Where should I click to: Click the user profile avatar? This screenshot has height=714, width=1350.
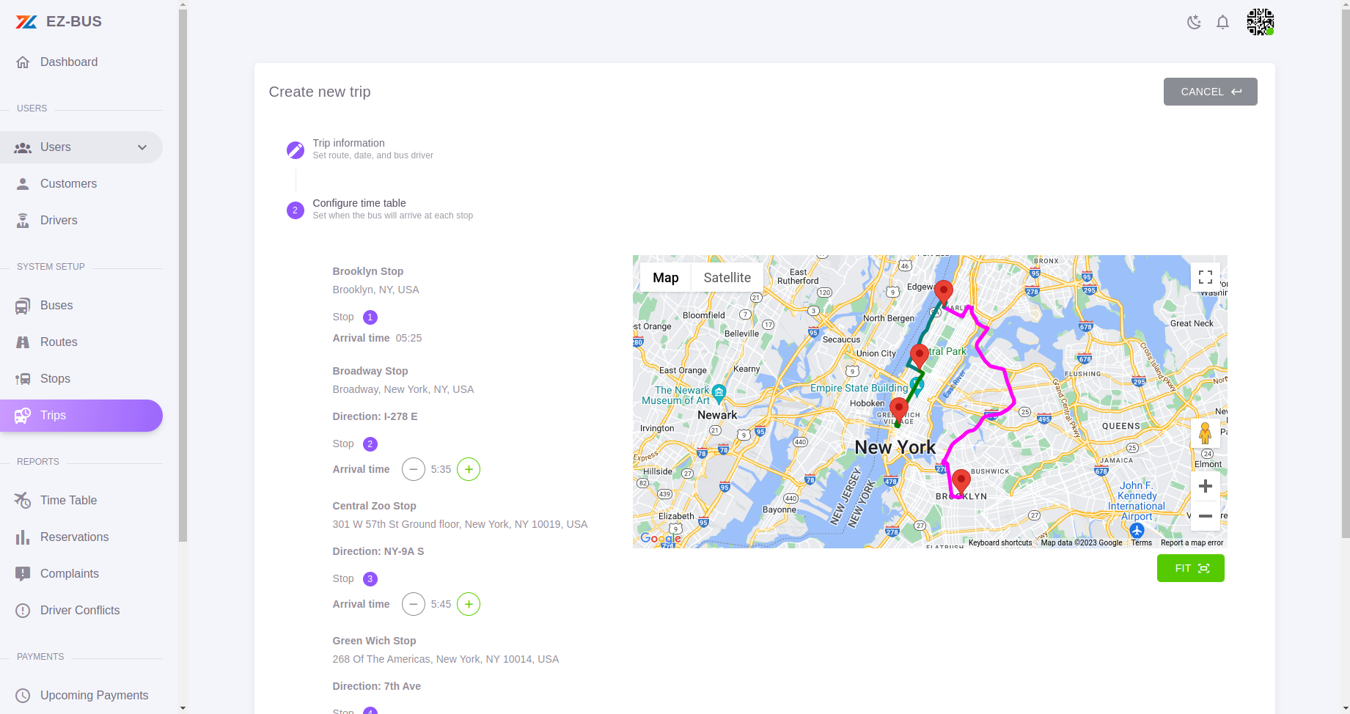point(1260,22)
